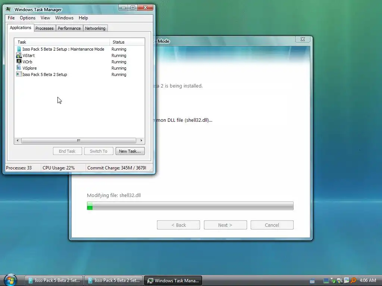This screenshot has width=382, height=286.
Task: Open the File menu in Task Manager
Action: [x=11, y=18]
